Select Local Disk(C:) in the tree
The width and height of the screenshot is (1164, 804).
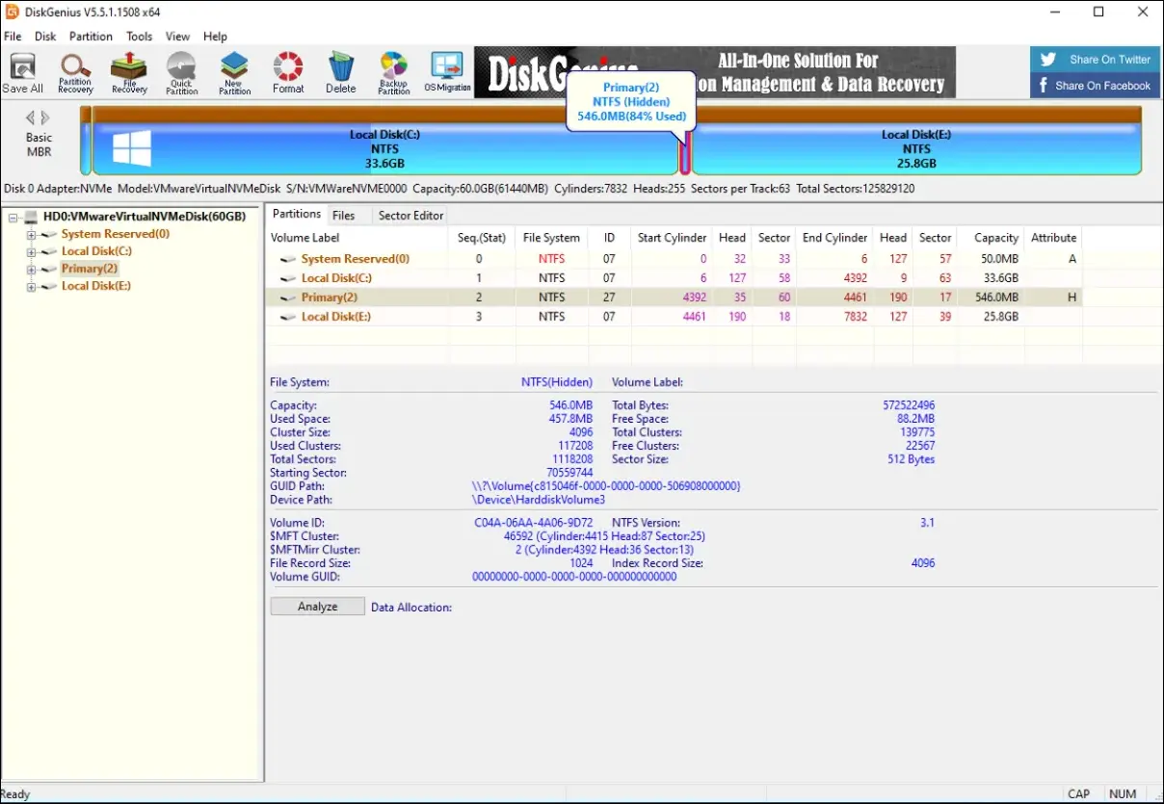[96, 251]
